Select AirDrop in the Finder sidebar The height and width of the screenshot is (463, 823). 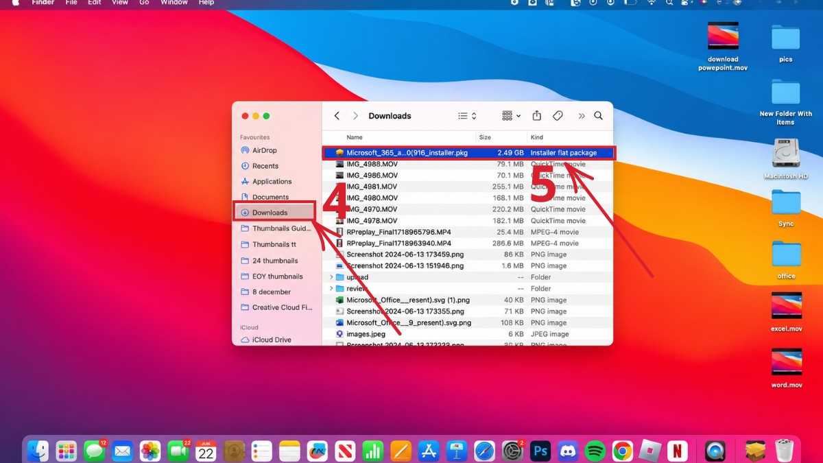point(264,150)
